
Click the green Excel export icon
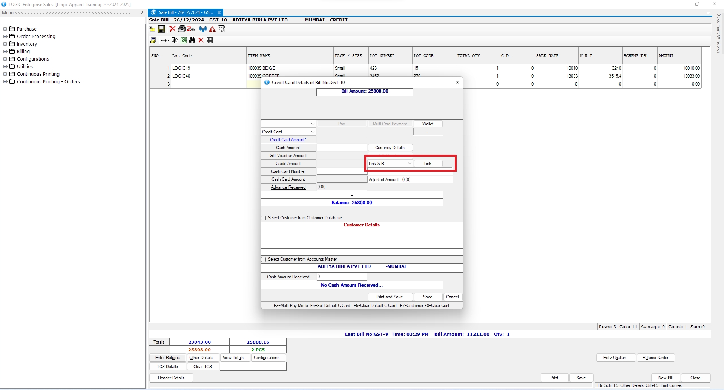tap(184, 40)
